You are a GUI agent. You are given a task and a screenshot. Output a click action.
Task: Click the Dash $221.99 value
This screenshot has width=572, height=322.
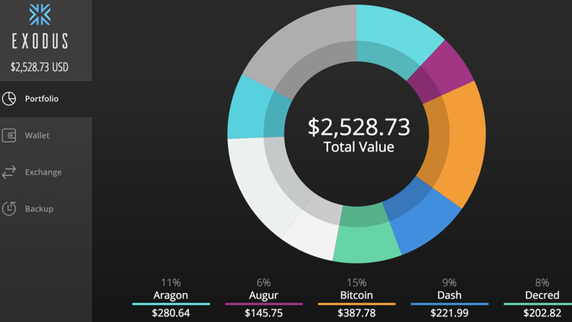click(449, 313)
